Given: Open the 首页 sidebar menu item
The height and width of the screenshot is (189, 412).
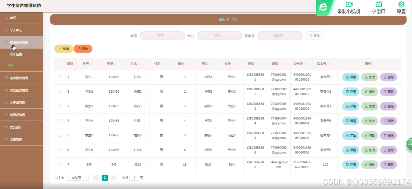Looking at the screenshot, I should click(x=22, y=18).
